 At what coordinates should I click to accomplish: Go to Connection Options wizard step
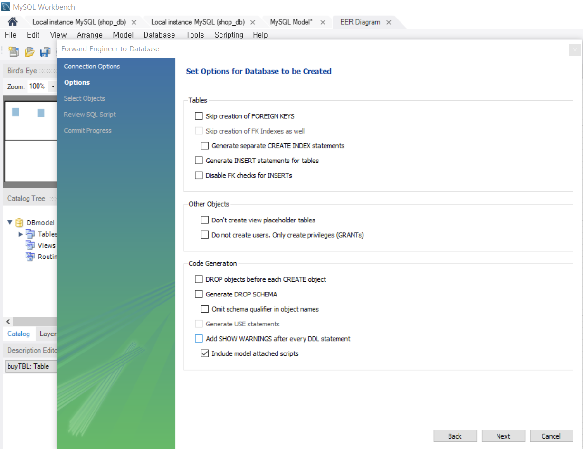(x=92, y=66)
